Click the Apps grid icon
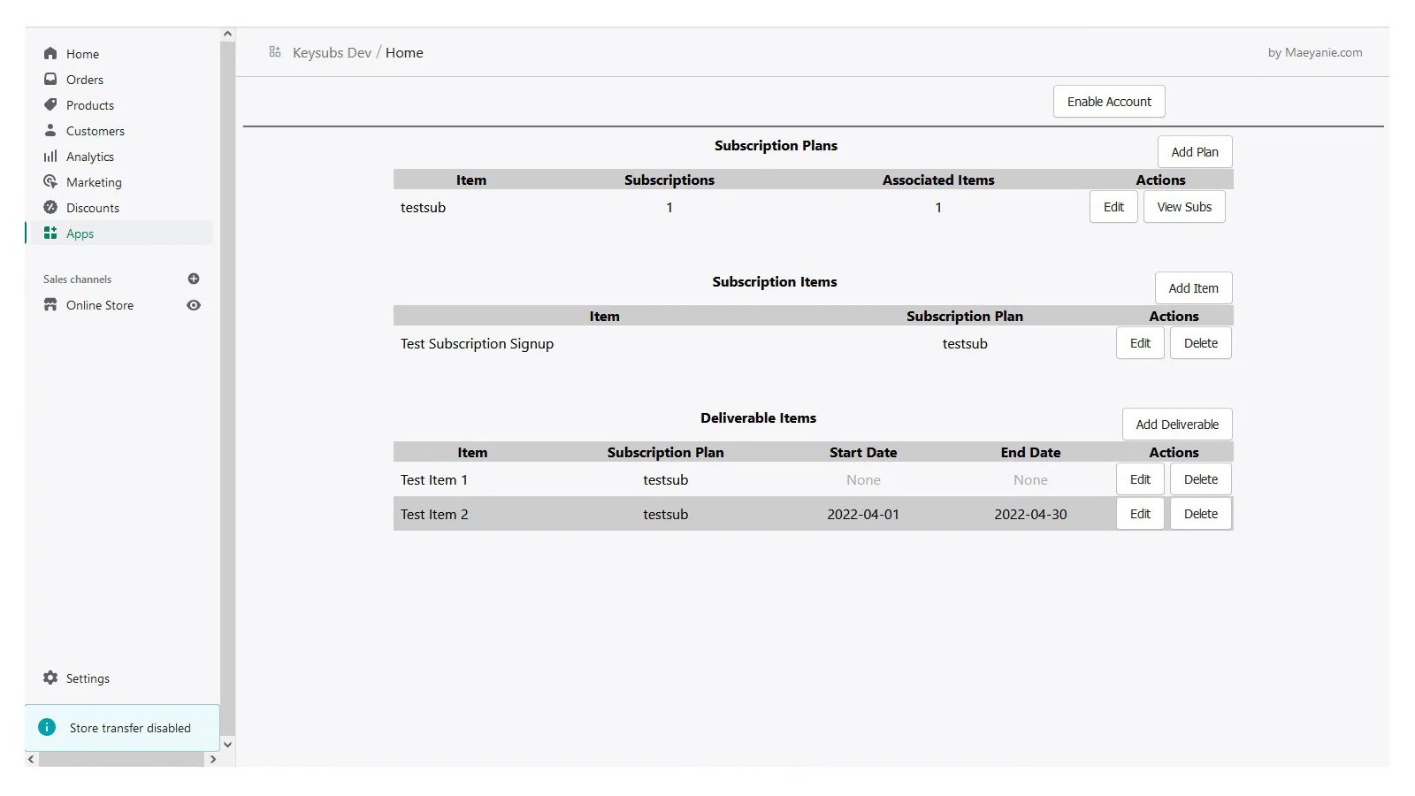 pyautogui.click(x=50, y=233)
